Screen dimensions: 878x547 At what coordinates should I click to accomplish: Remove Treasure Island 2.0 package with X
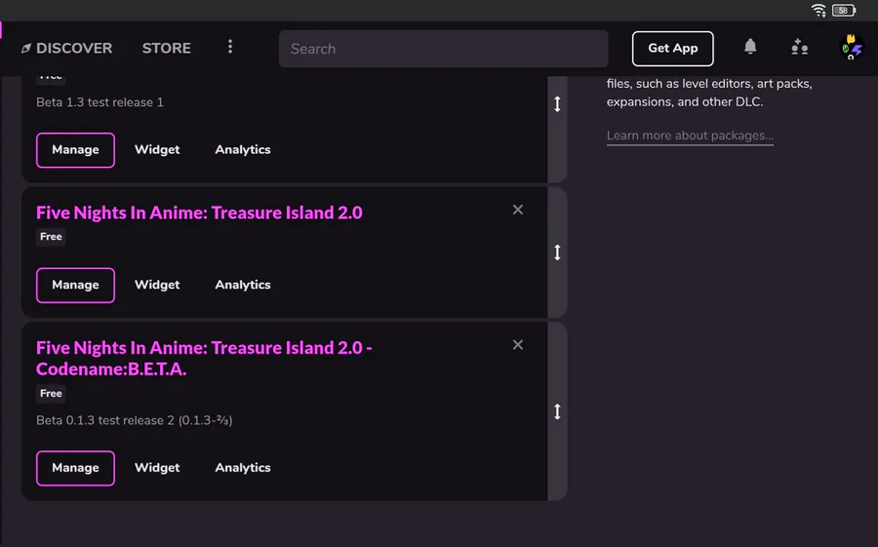pos(518,210)
